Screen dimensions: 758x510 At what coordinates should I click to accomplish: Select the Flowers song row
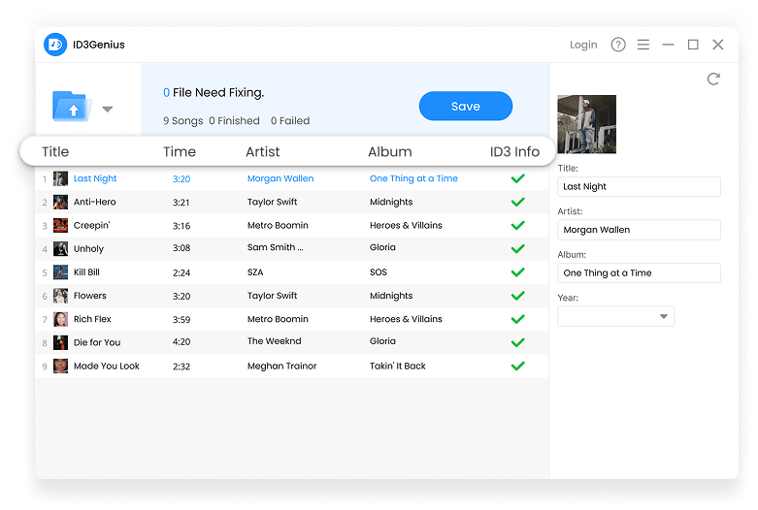click(292, 296)
